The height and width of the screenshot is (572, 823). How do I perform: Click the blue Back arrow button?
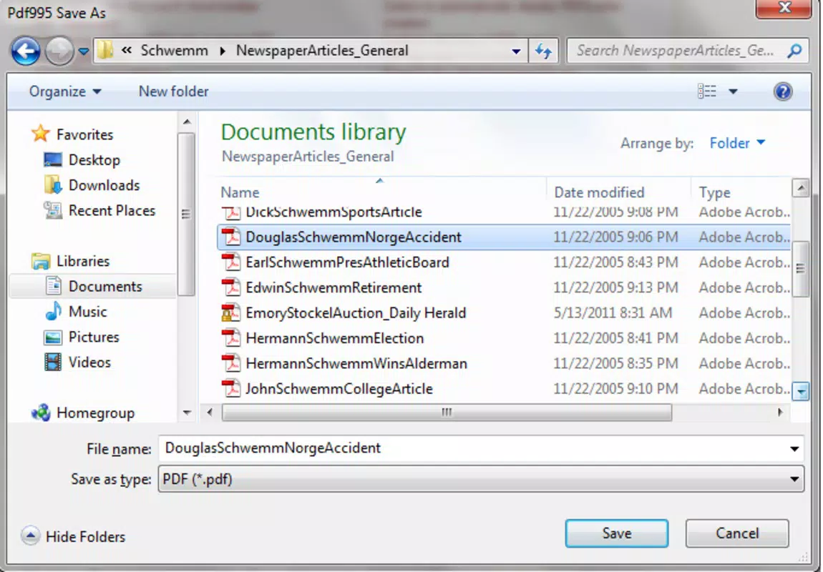click(25, 51)
